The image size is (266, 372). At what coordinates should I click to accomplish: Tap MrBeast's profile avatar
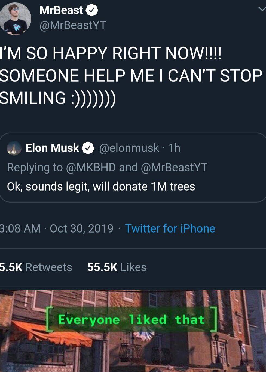click(16, 19)
